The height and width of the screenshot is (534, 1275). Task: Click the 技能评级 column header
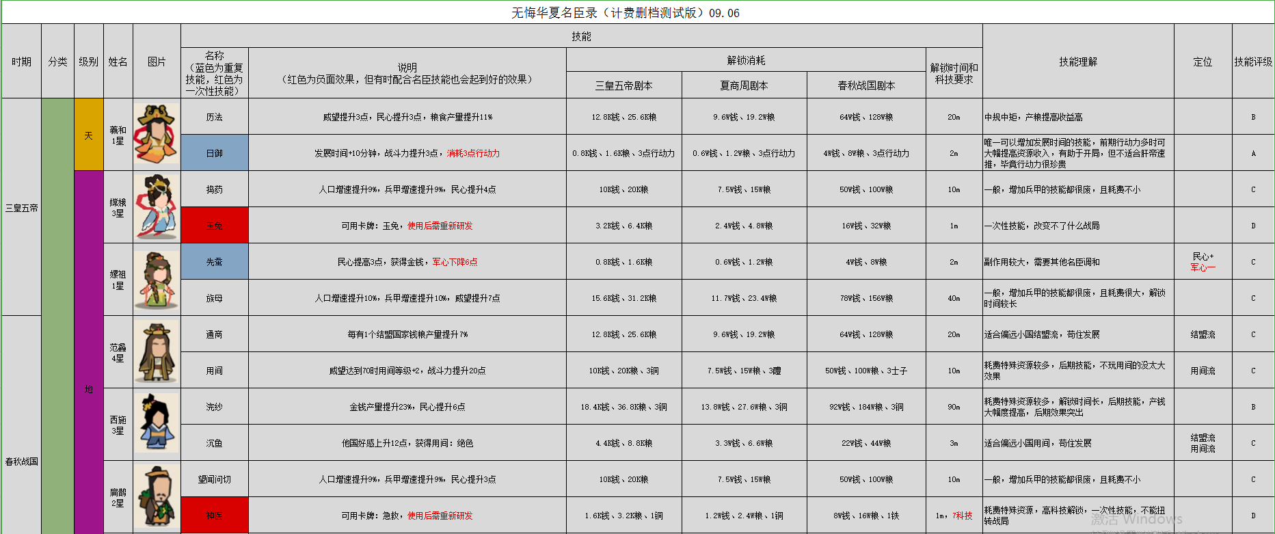(1253, 62)
